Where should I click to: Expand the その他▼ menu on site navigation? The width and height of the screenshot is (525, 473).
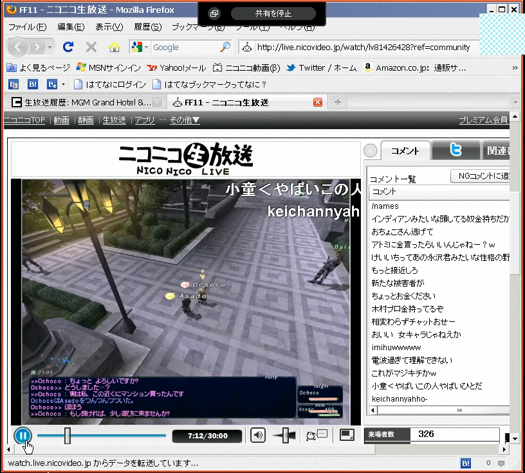coord(185,120)
